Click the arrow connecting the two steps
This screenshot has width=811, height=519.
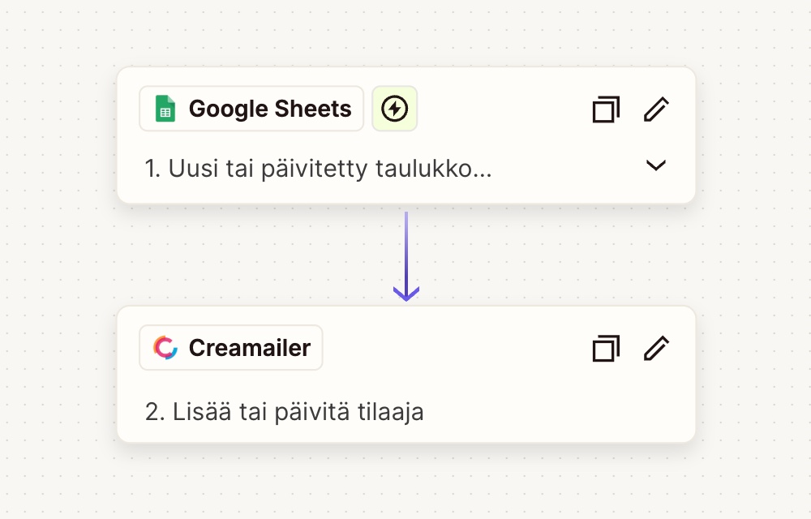tap(405, 255)
